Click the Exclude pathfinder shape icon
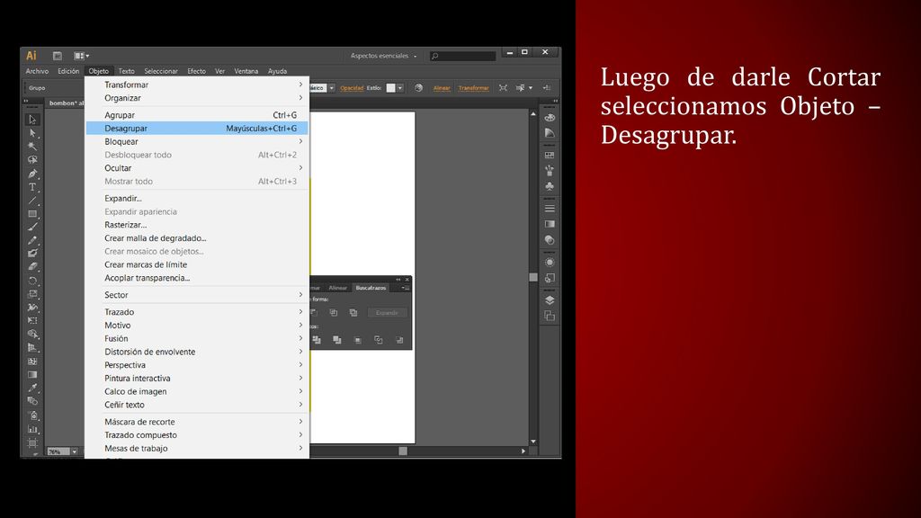Viewport: 921px width, 518px height. point(353,312)
